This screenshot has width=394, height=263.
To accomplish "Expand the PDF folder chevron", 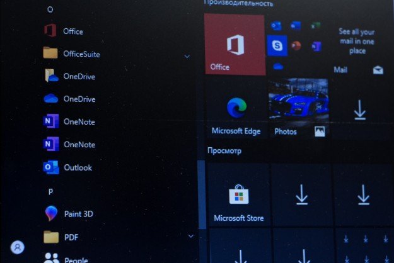I will click(190, 236).
